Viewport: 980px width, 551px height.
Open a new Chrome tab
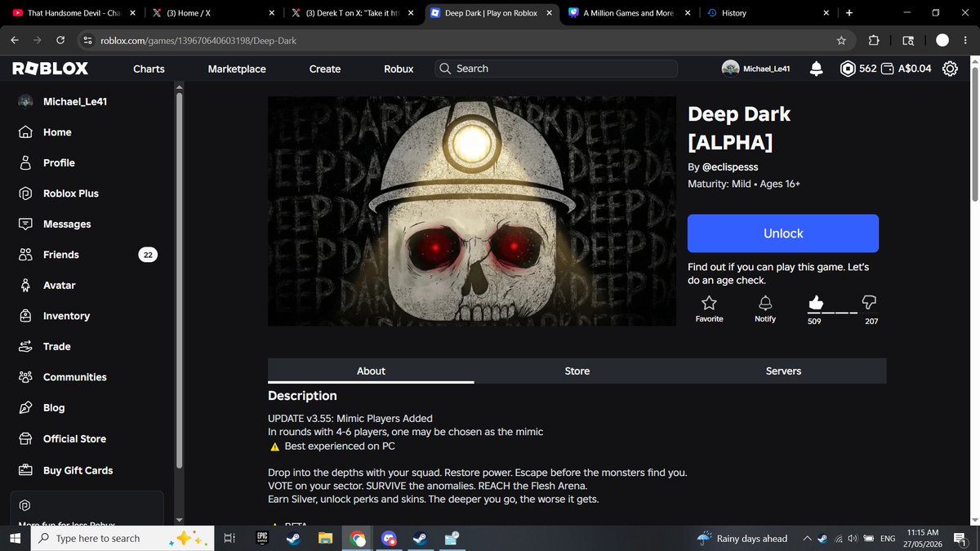[849, 13]
